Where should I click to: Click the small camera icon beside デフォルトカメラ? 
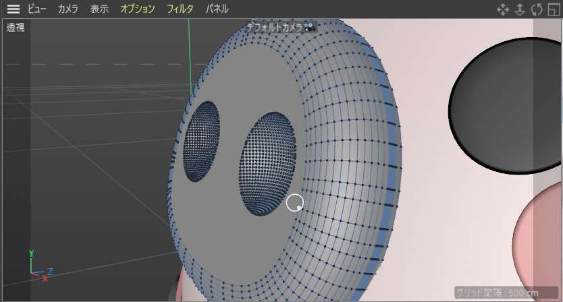tap(310, 28)
